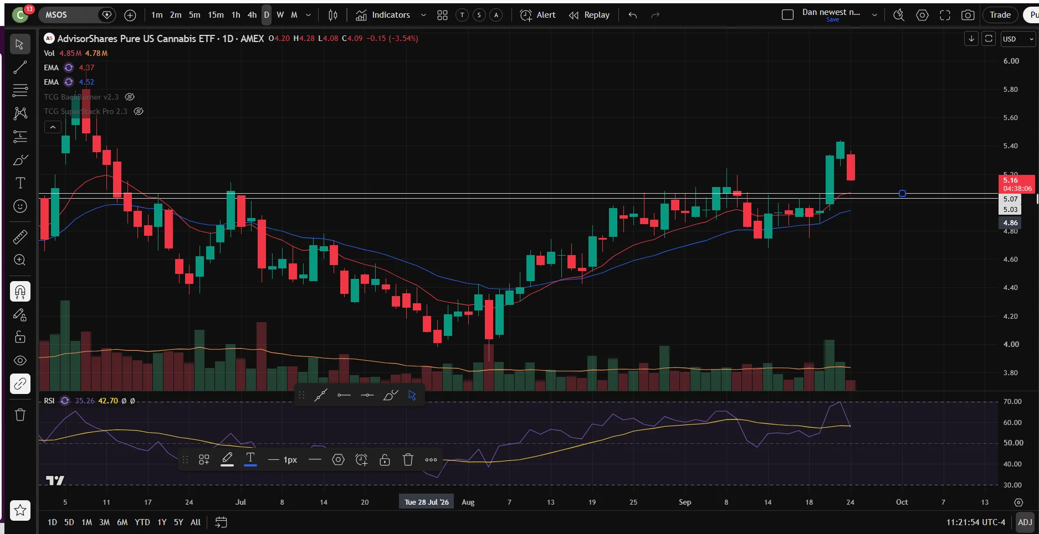
Task: Add to favorites with the star icon
Action: (20, 510)
